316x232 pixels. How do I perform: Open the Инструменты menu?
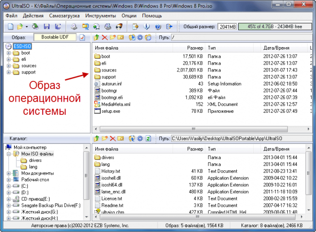click(100, 16)
